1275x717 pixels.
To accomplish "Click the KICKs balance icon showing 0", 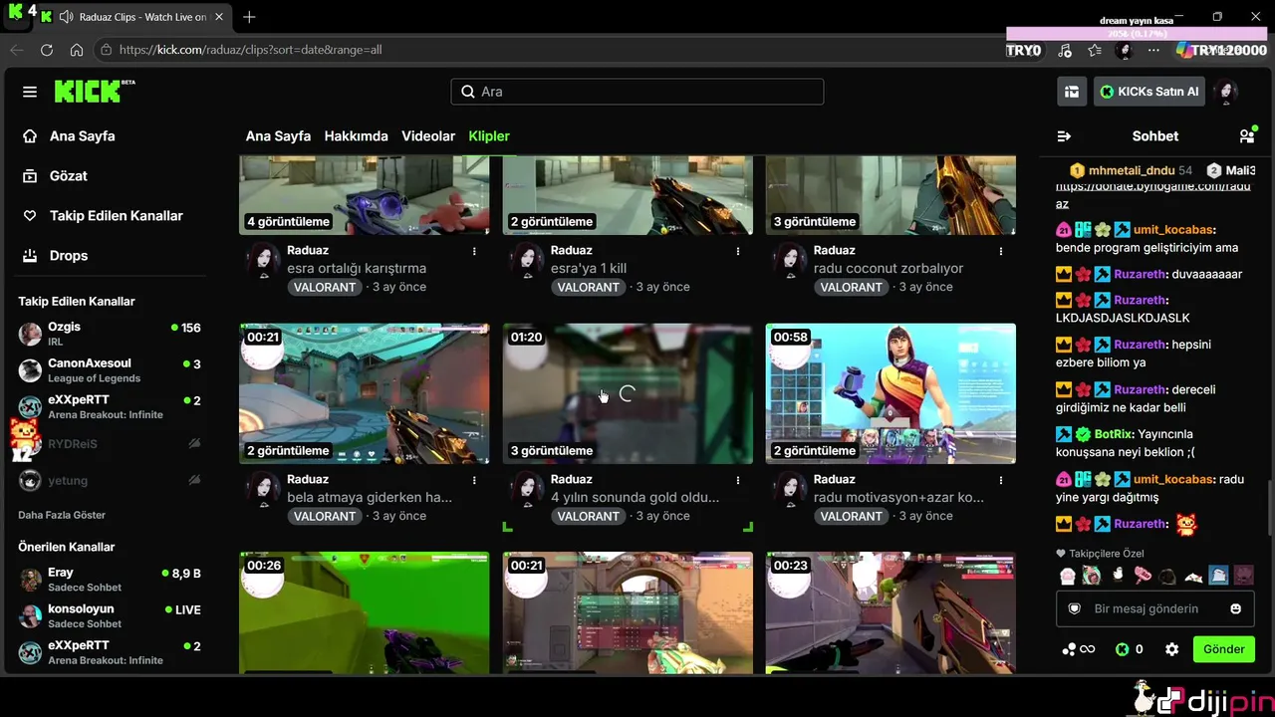I will coord(1130,649).
